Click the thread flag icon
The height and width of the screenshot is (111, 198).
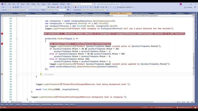(68, 10)
